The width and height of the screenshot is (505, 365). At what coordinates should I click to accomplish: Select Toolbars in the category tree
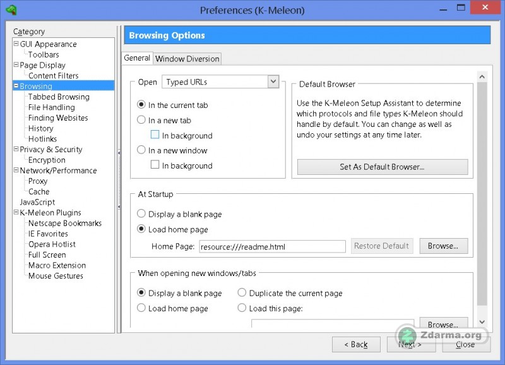click(x=44, y=54)
